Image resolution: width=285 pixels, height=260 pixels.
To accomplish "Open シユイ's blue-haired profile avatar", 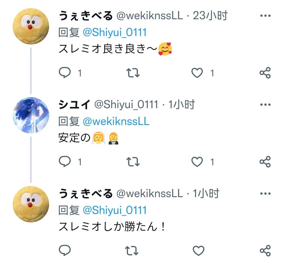I will pyautogui.click(x=31, y=115).
